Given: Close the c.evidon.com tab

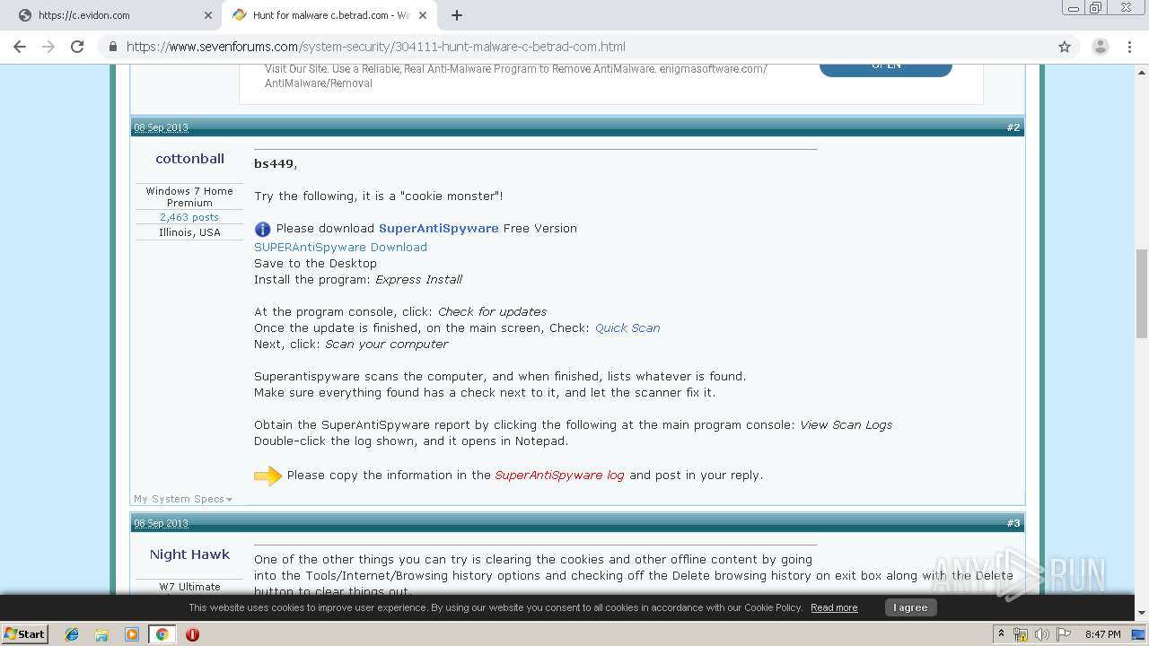Looking at the screenshot, I should click(x=208, y=15).
